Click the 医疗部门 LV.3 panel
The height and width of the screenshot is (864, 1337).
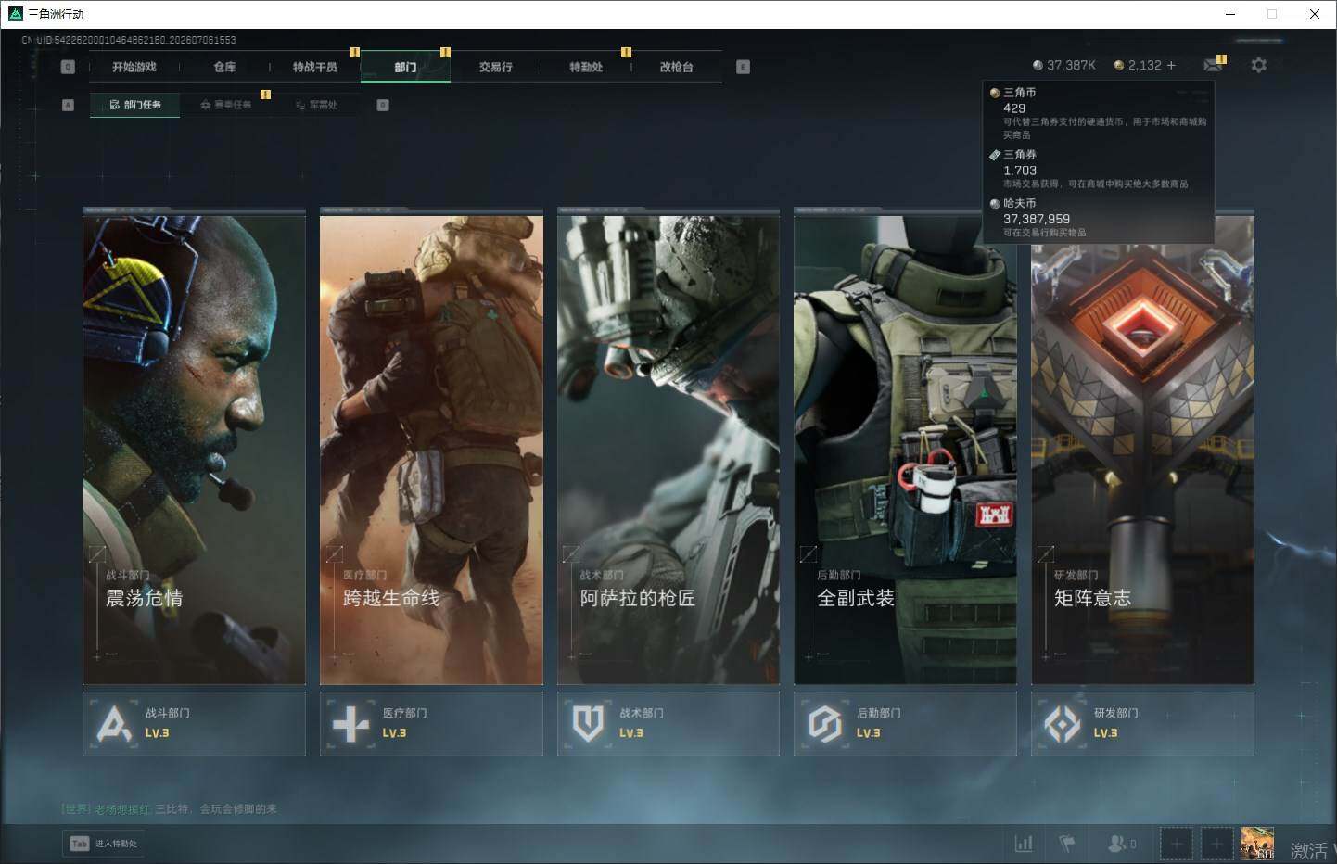(431, 723)
